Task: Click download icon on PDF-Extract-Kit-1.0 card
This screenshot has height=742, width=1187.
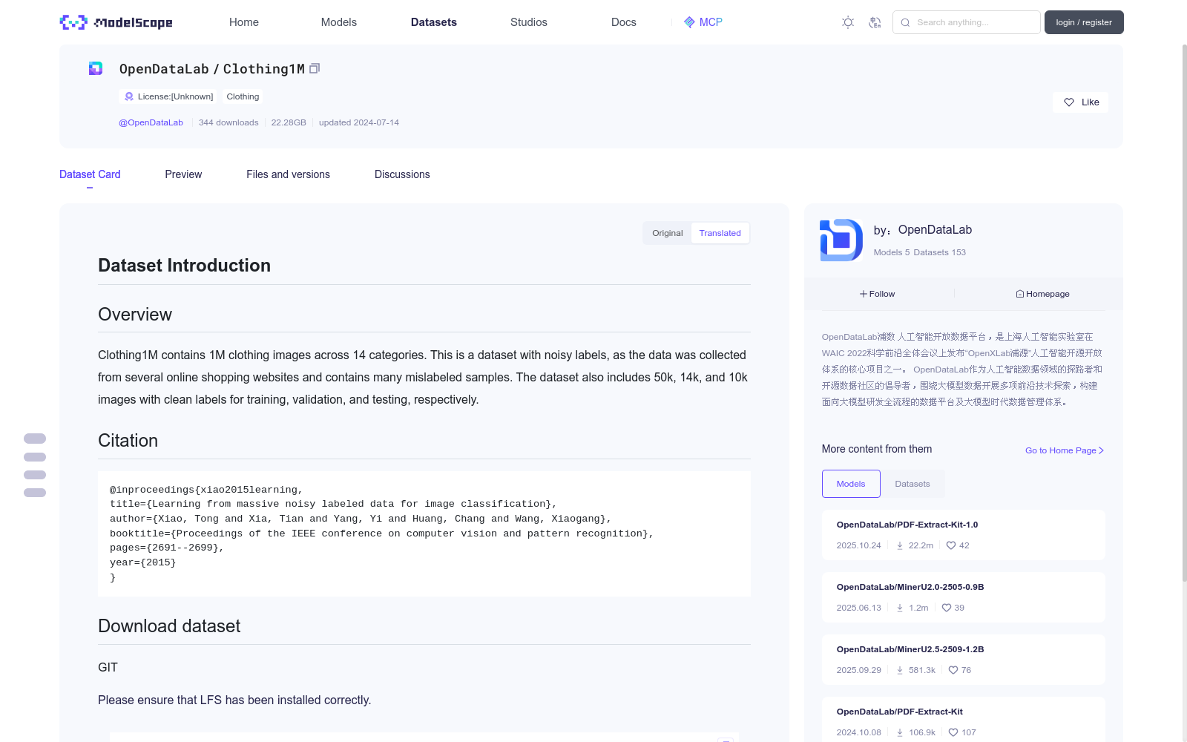Action: coord(900,545)
